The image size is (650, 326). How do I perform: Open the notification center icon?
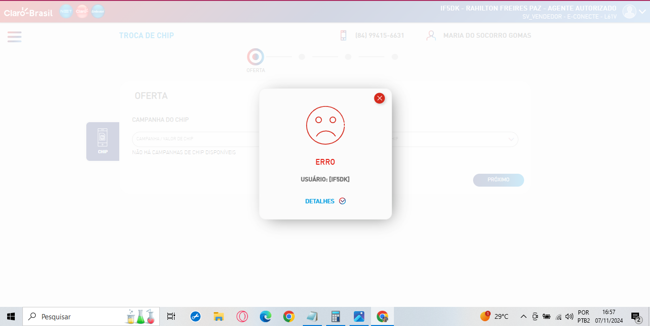coord(636,316)
